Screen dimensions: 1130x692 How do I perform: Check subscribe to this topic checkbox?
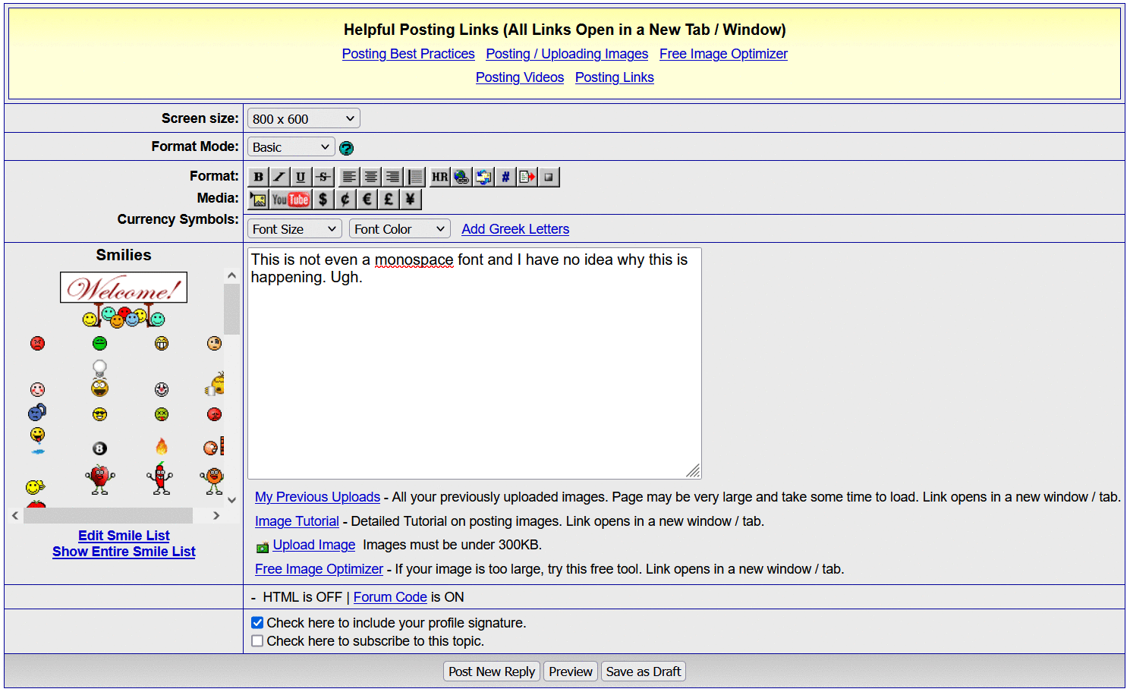click(257, 641)
